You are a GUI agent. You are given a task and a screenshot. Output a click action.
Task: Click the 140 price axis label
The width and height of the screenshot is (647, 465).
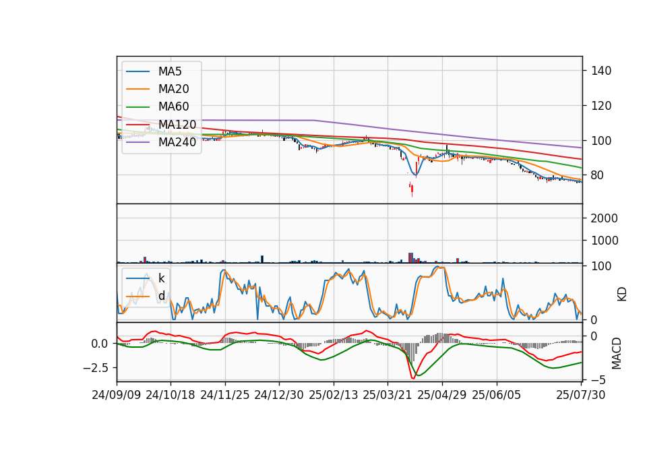click(x=601, y=71)
